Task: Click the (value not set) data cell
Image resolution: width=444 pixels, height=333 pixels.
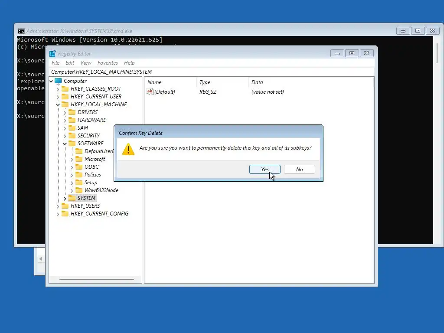Action: click(268, 92)
